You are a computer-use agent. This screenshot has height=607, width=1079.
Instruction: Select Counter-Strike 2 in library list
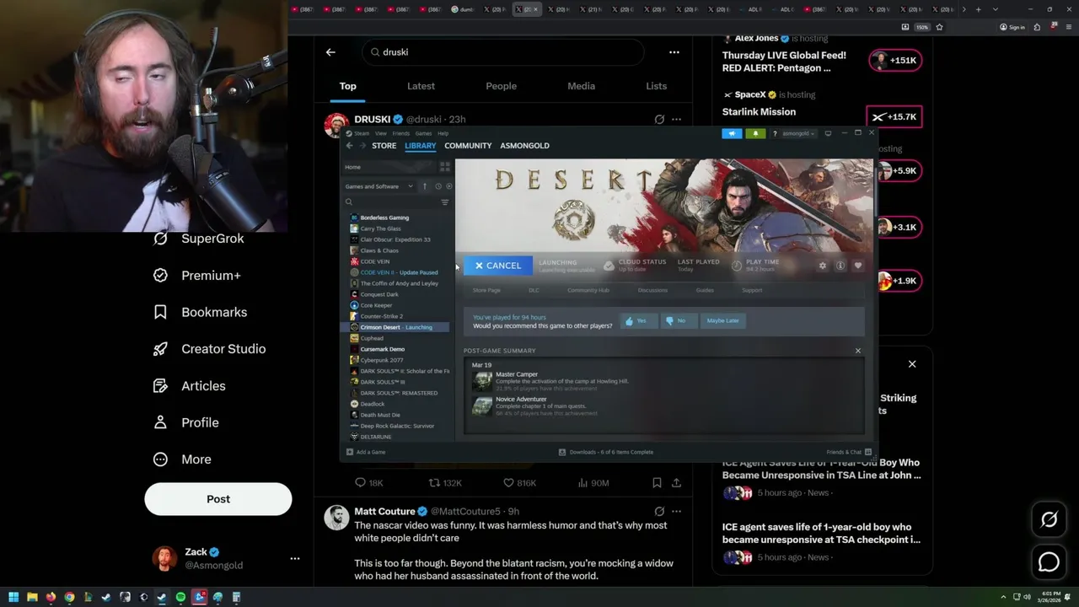[381, 316]
